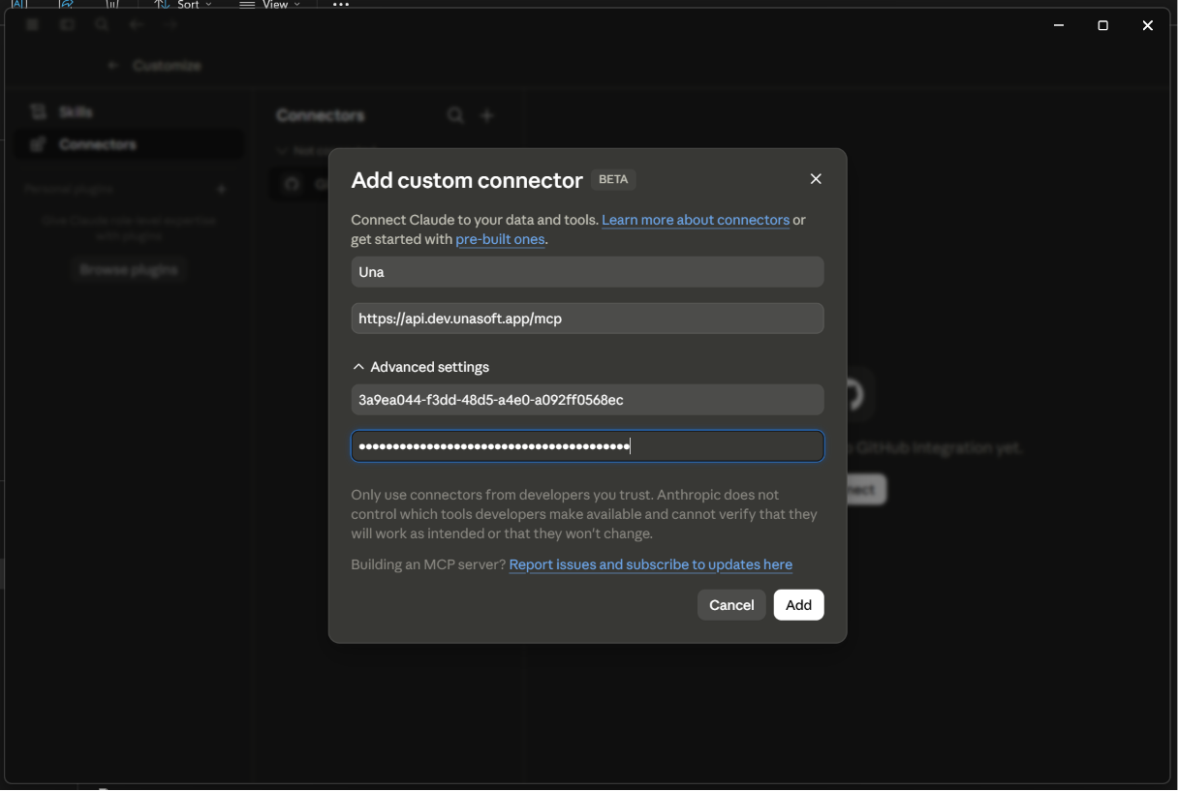Open Report issues and subscribe to updates link

click(651, 564)
